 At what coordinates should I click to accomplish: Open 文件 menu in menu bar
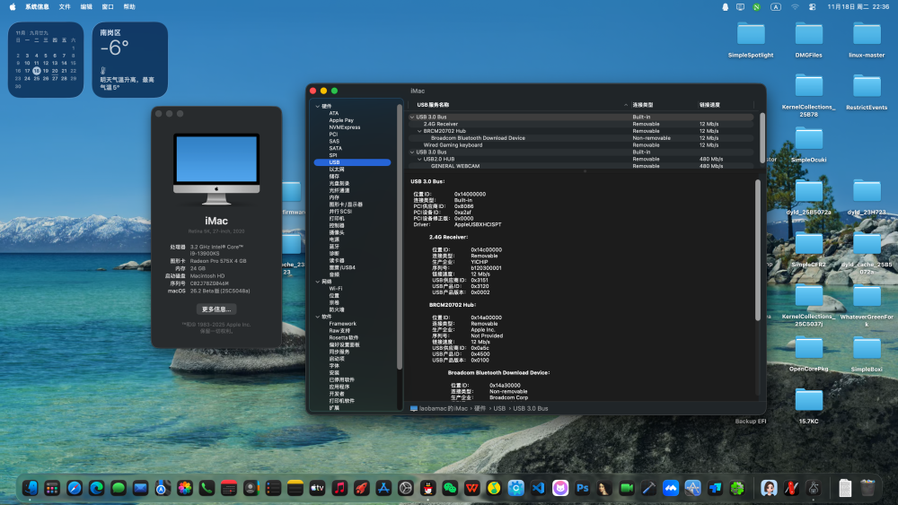tap(65, 7)
